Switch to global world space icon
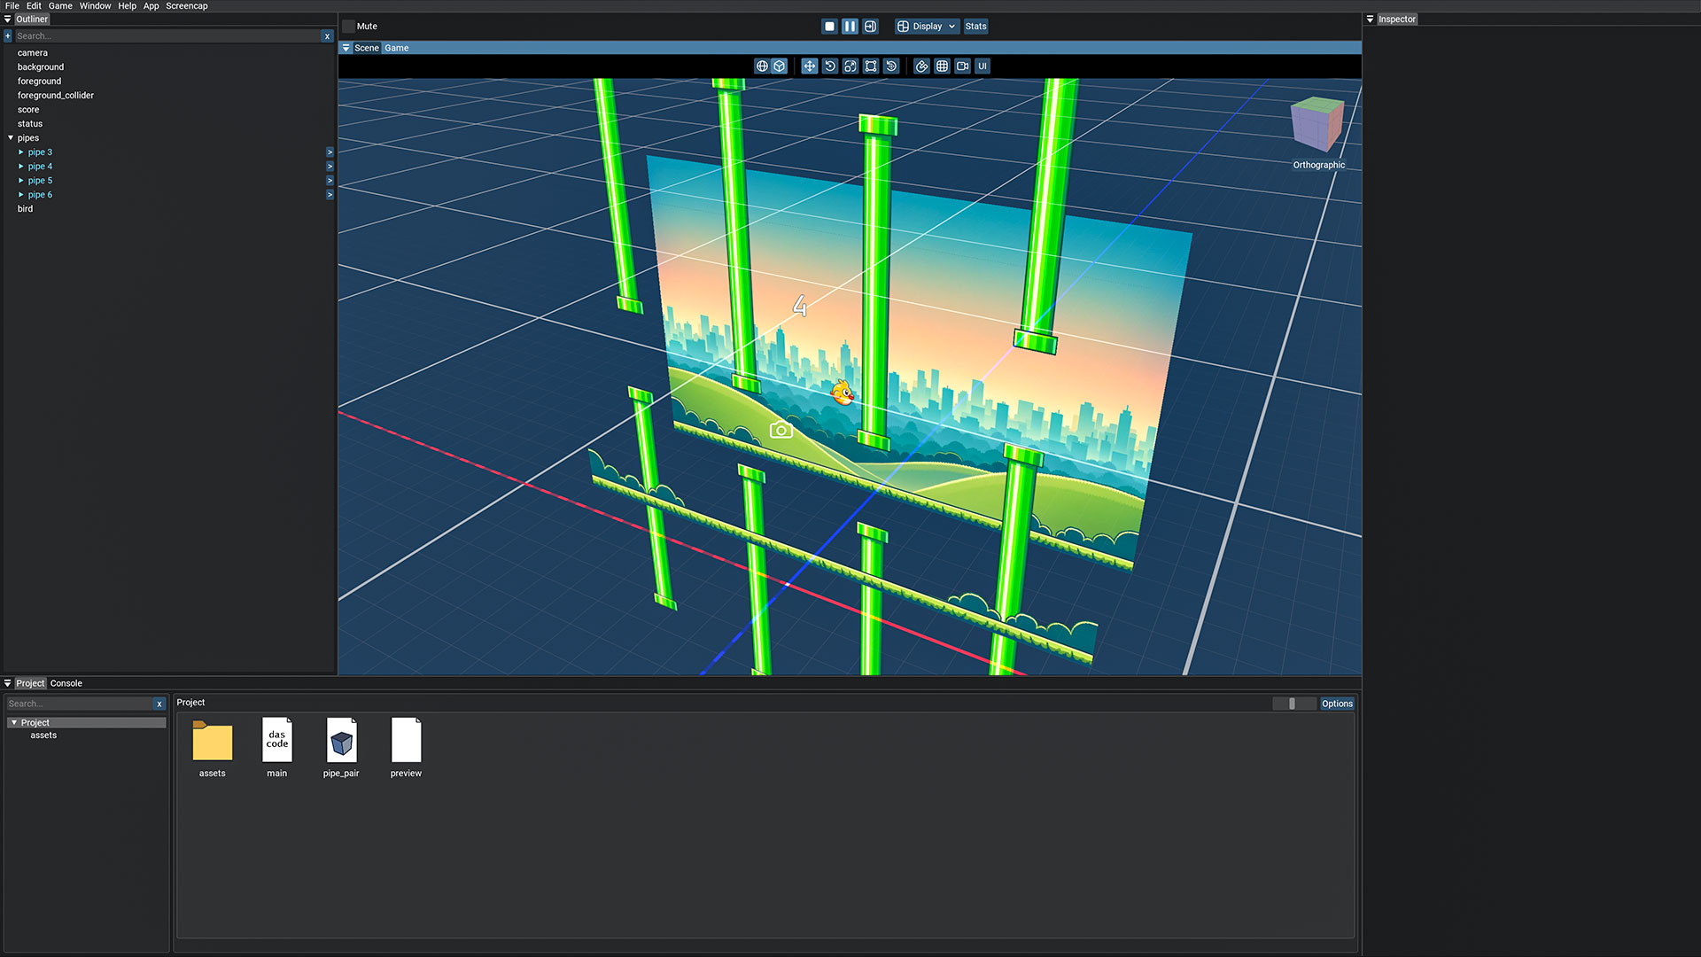This screenshot has width=1701, height=957. tap(762, 66)
